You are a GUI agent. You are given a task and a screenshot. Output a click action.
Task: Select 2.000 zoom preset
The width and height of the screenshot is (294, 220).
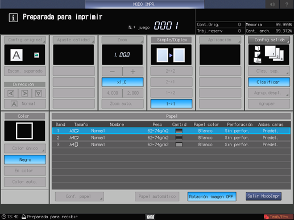(x=133, y=93)
